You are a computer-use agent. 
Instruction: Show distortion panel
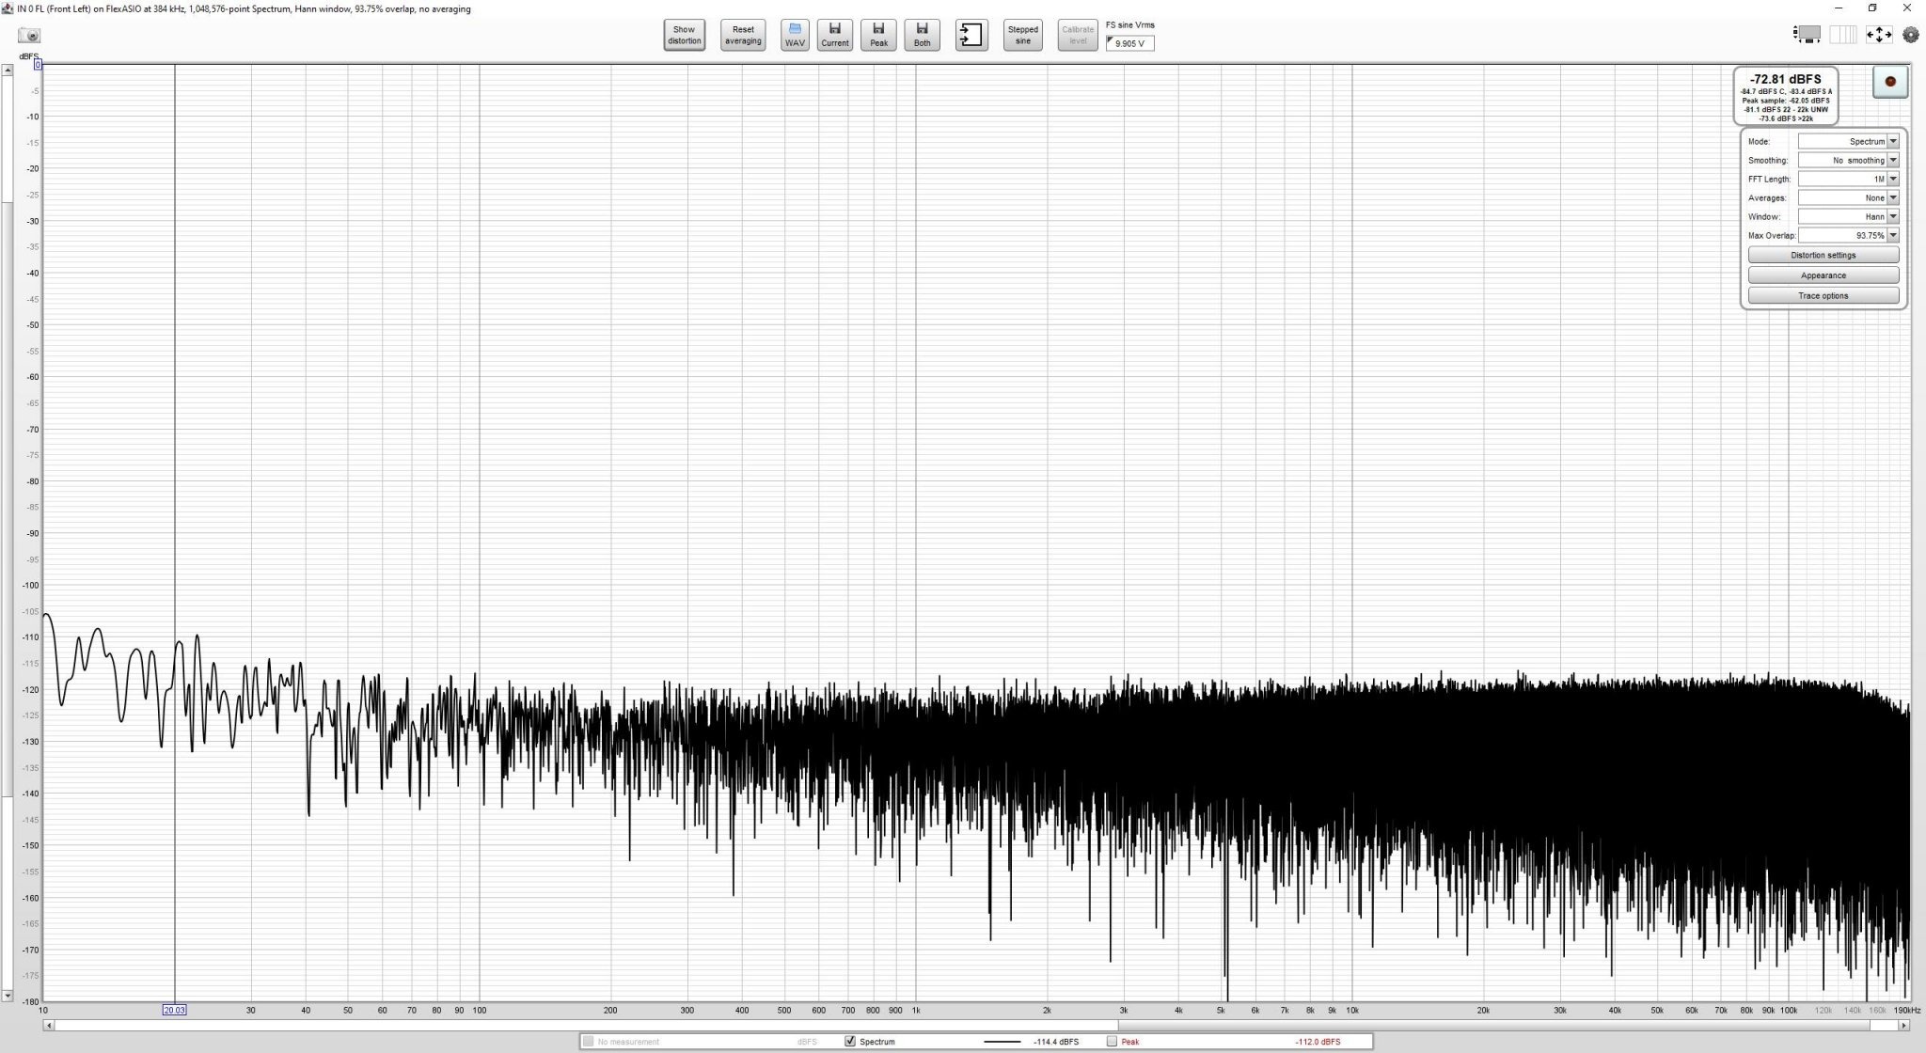click(684, 35)
